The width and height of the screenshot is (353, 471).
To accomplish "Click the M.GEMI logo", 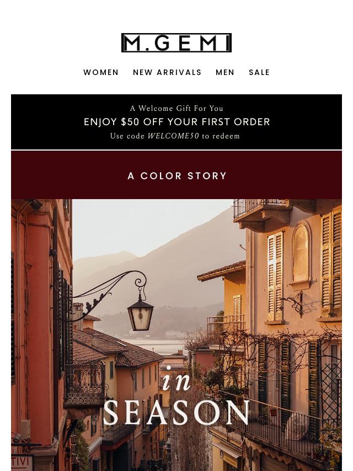I will click(176, 42).
